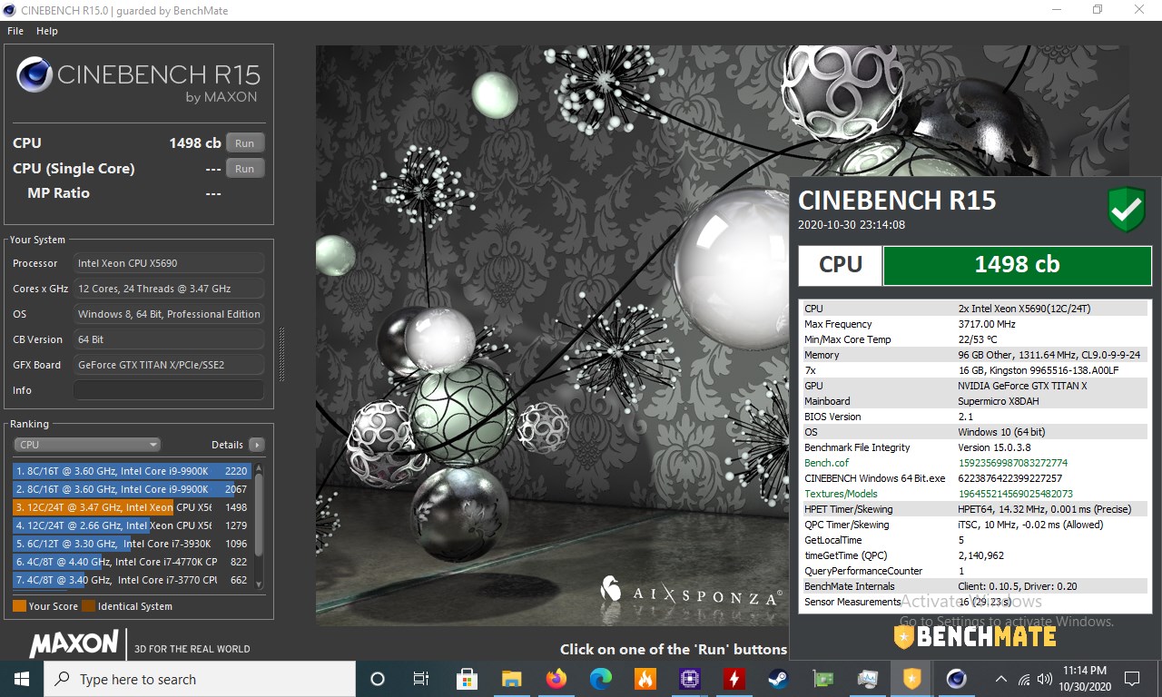This screenshot has width=1162, height=697.
Task: Select rank 7 Core i7-3770 row
Action: pos(132,580)
